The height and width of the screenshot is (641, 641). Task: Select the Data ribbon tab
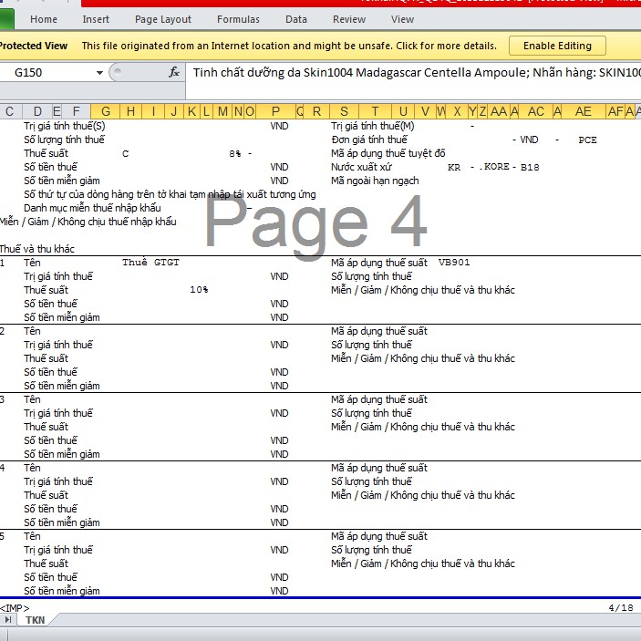click(296, 19)
